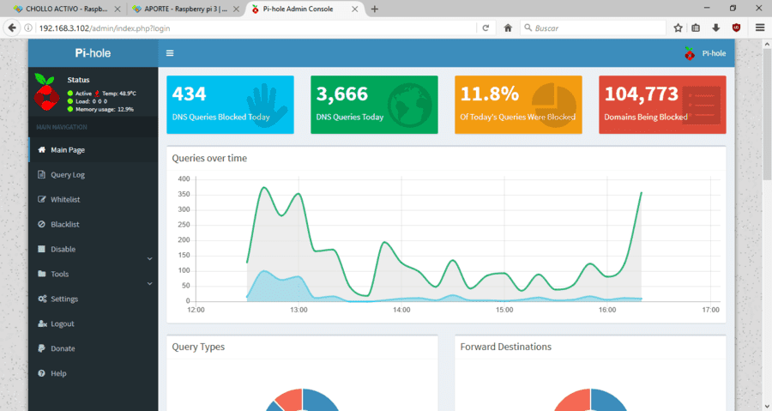The width and height of the screenshot is (772, 411).
Task: Open the Blacklist ban icon
Action: (42, 224)
